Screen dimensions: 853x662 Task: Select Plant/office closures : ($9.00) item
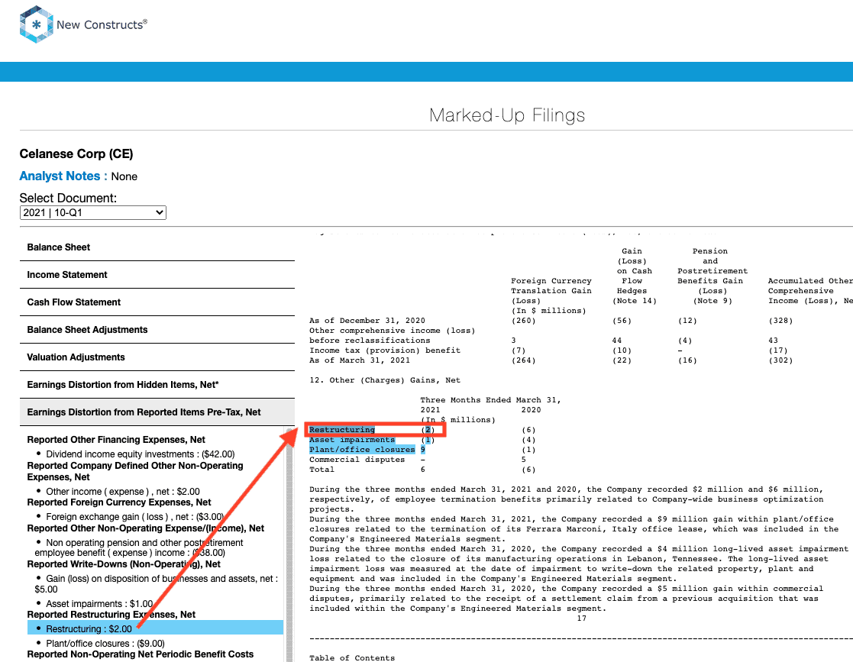pyautogui.click(x=105, y=644)
